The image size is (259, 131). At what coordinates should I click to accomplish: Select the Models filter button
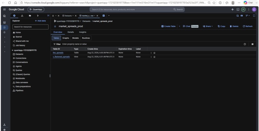click(x=76, y=38)
